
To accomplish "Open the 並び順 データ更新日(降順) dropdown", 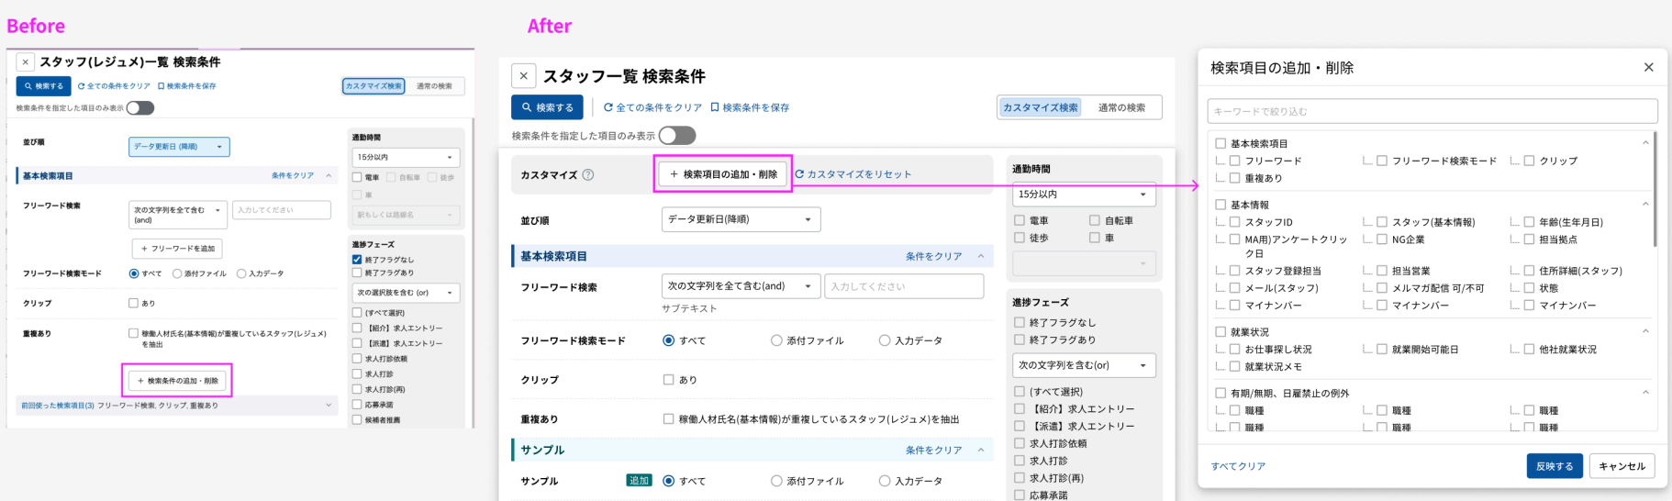I will click(x=741, y=219).
